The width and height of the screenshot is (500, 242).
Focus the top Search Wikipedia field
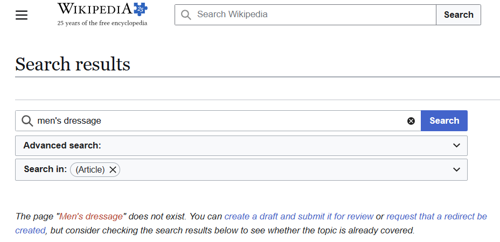(313, 15)
